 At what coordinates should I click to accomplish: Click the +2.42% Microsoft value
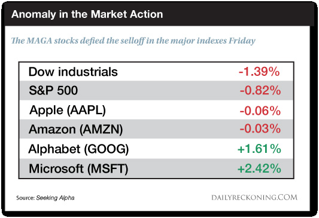pyautogui.click(x=259, y=168)
